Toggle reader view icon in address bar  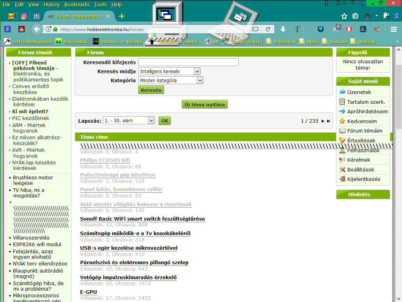[x=255, y=29]
